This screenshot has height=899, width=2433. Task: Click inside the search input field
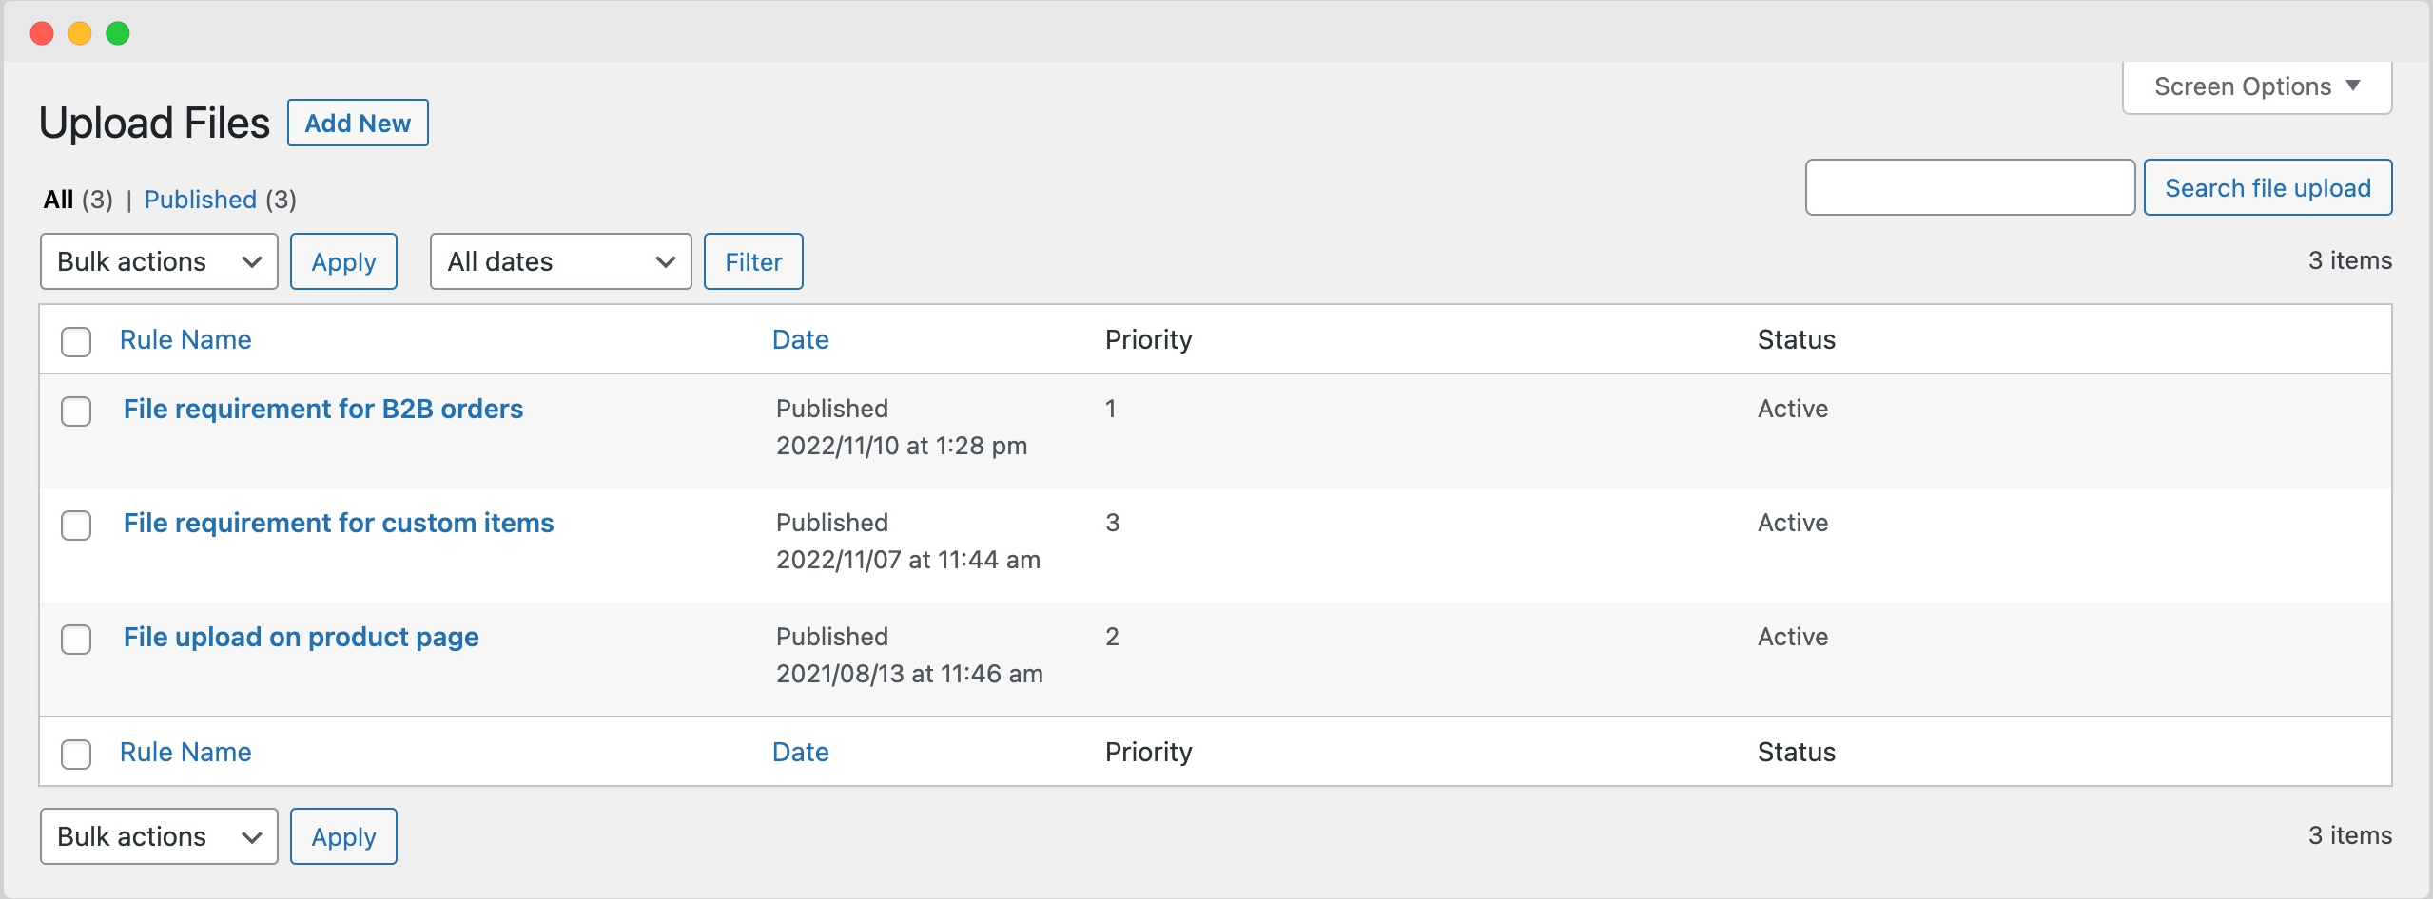[x=1969, y=187]
